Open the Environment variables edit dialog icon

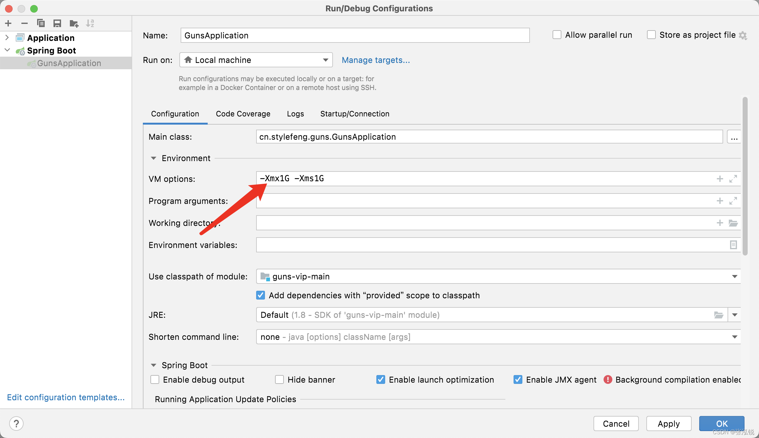733,245
